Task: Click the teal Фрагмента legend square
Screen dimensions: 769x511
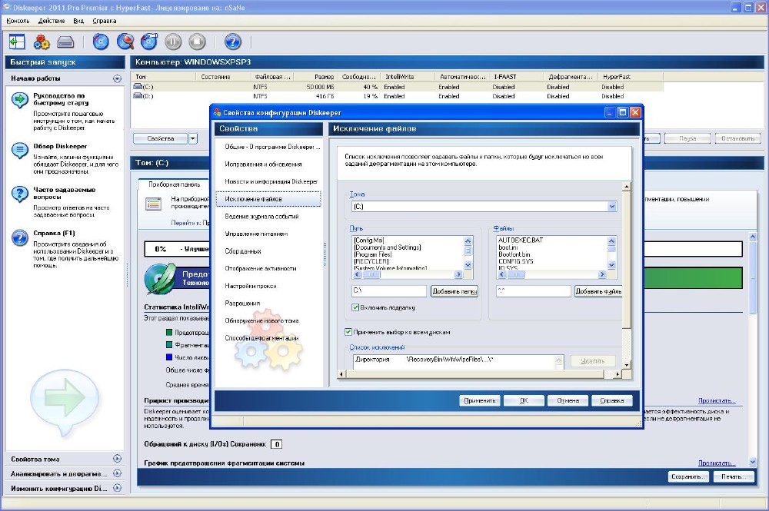Action: click(169, 345)
